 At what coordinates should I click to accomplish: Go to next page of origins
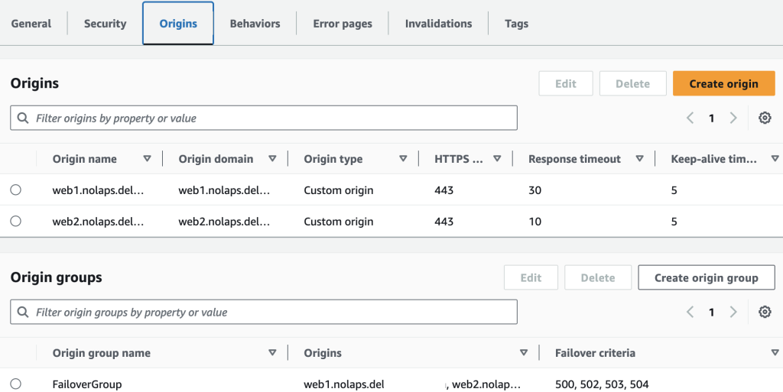tap(733, 118)
